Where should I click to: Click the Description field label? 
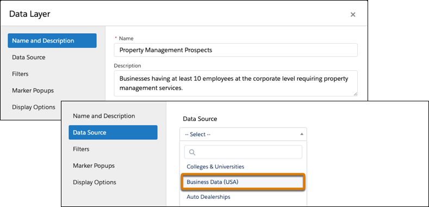coord(127,66)
